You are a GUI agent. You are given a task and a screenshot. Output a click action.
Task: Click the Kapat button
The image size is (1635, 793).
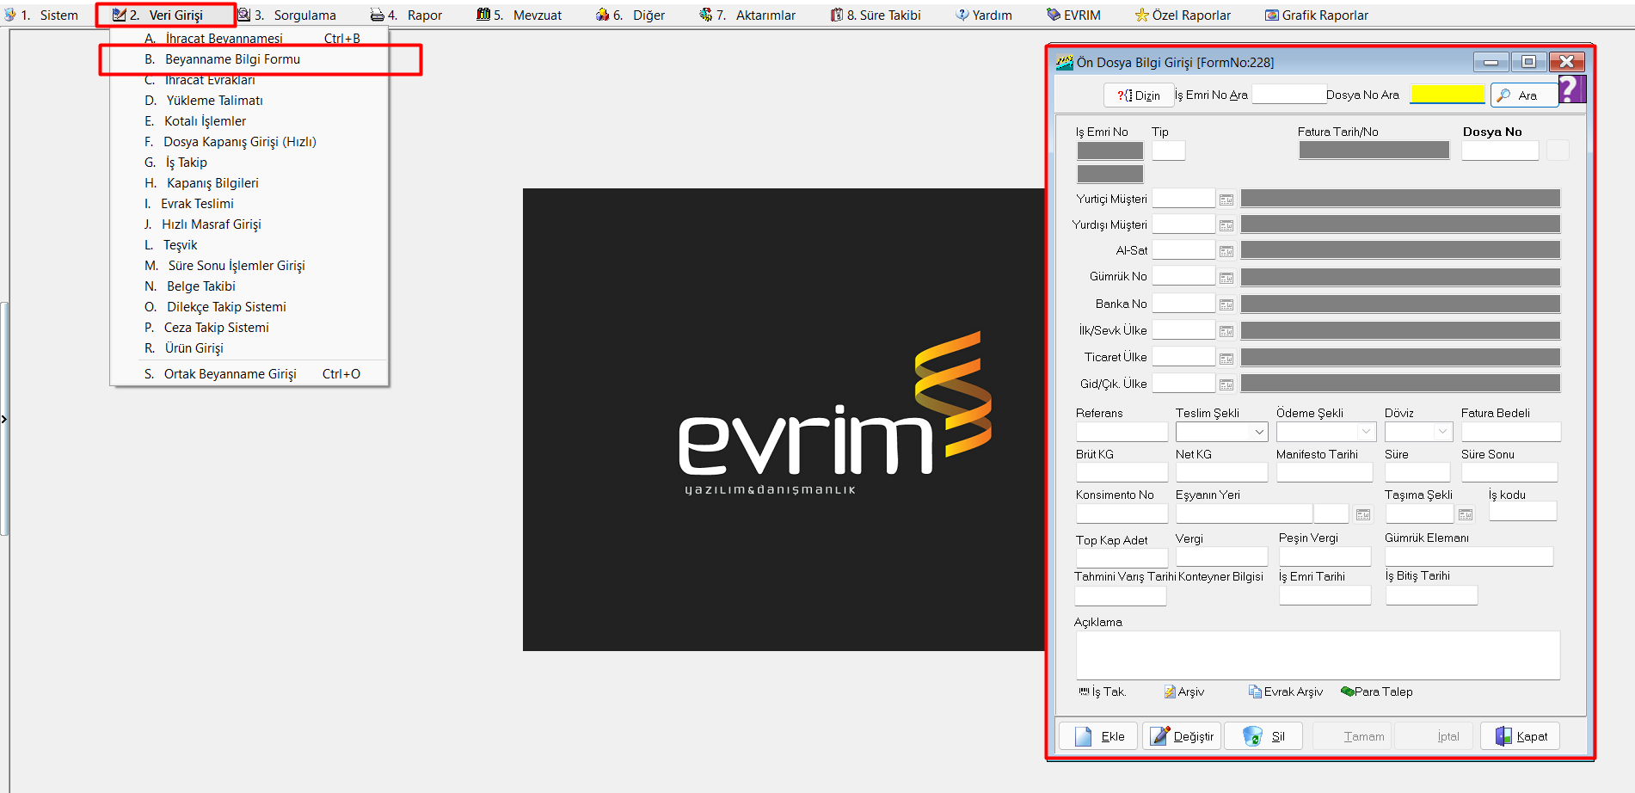pyautogui.click(x=1520, y=736)
